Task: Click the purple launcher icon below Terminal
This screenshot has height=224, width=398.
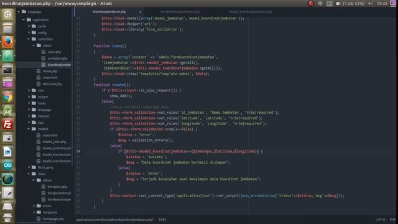Action: 7,83
